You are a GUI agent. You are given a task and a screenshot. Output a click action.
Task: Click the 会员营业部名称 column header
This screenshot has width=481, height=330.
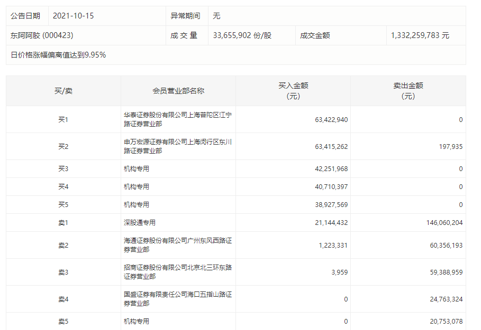(x=178, y=91)
